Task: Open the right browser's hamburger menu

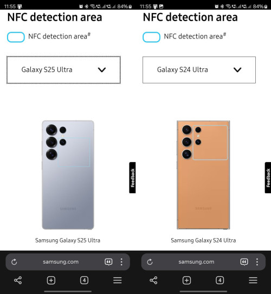Action: coord(253,280)
